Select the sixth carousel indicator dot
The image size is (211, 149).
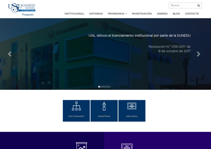[109, 87]
